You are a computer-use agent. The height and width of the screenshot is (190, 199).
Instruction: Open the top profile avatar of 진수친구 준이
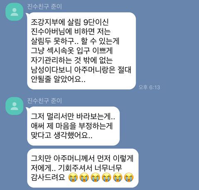14,12
